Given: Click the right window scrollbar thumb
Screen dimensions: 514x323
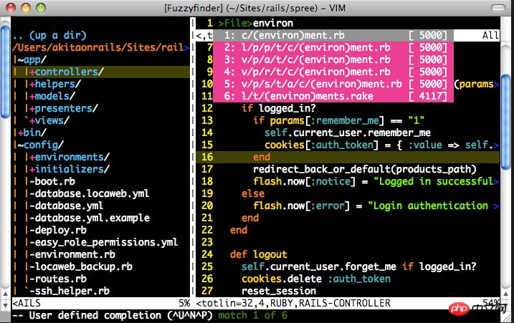Looking at the screenshot, I should (506, 122).
